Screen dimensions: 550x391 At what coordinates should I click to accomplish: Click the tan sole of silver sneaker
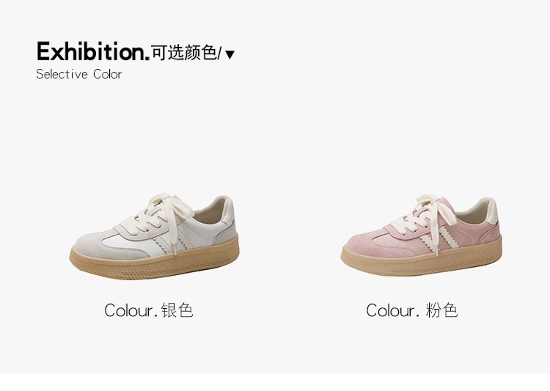pos(154,263)
